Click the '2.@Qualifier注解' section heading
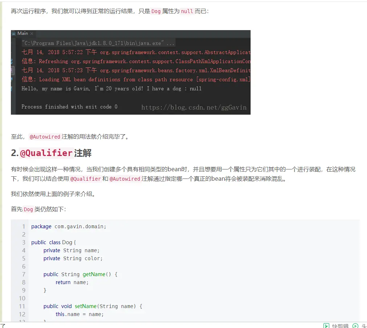The image size is (367, 328). click(51, 153)
